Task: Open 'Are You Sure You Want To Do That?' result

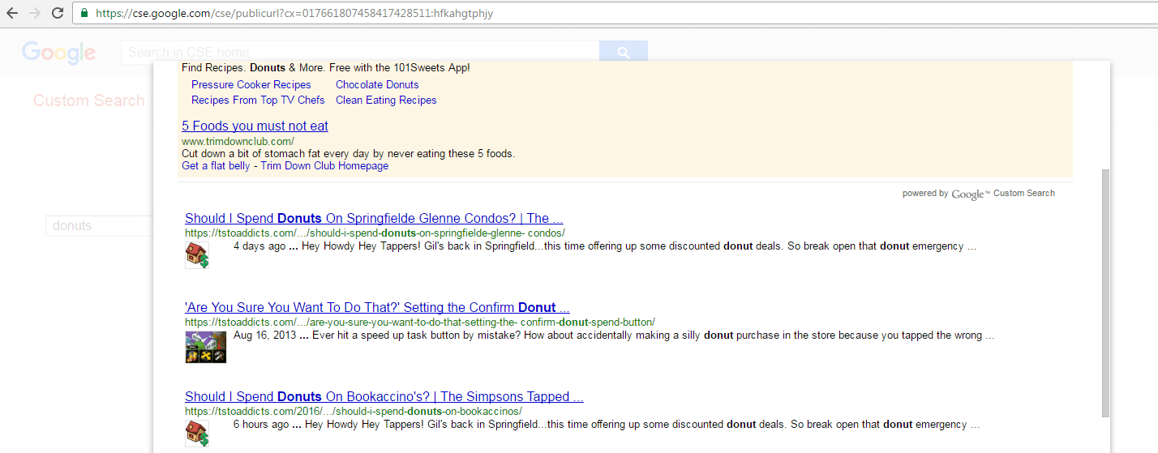Action: 377,307
